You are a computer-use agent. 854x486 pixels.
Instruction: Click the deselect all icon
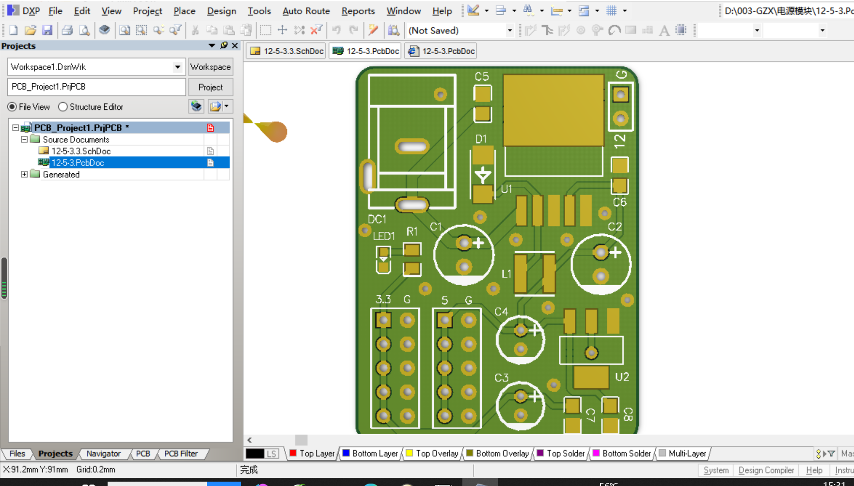coord(300,30)
